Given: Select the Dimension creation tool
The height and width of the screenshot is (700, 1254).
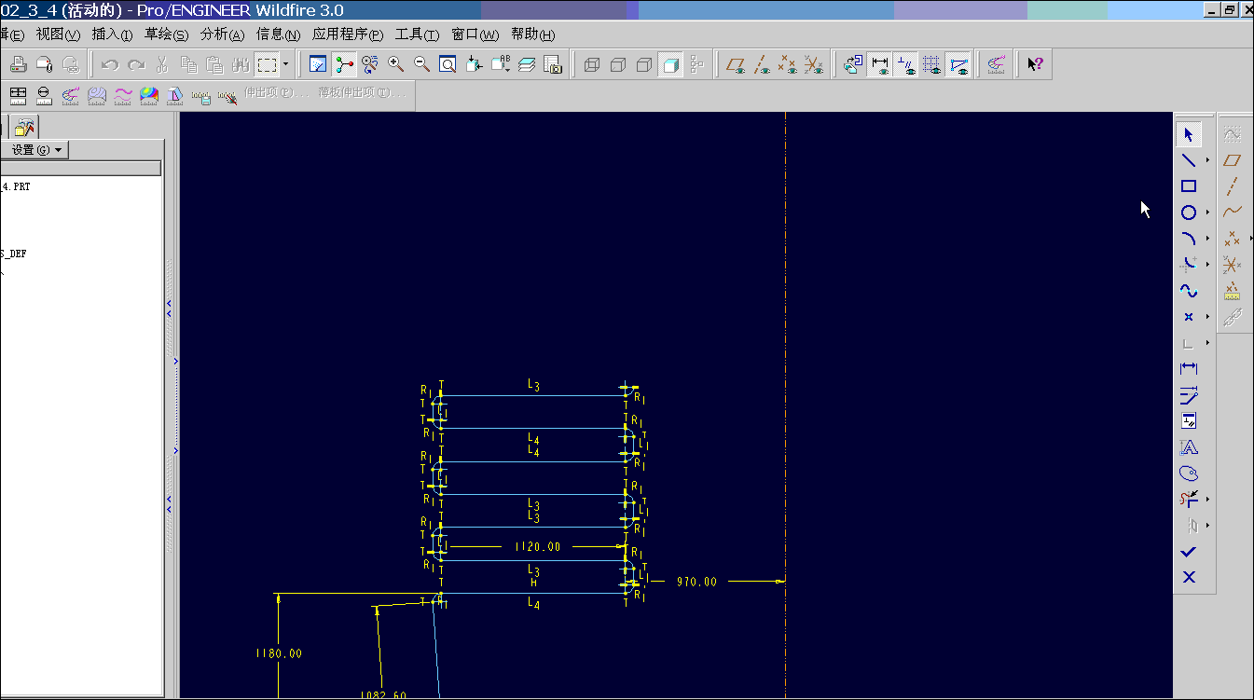Looking at the screenshot, I should coord(1189,369).
